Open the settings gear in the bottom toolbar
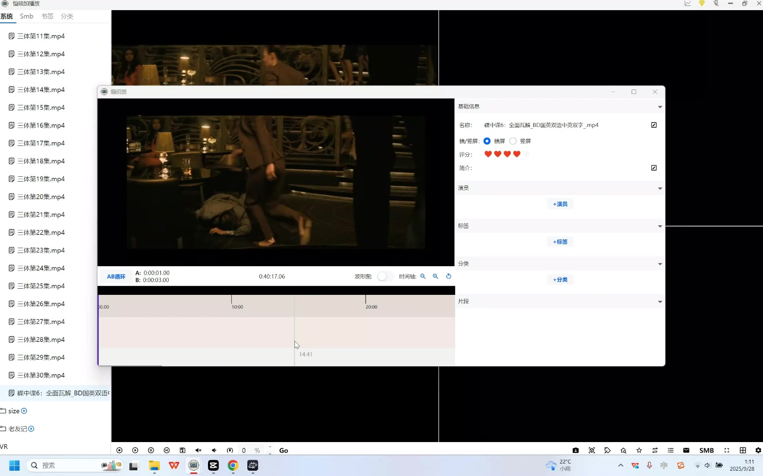Viewport: 763px width, 476px height. pos(758,450)
